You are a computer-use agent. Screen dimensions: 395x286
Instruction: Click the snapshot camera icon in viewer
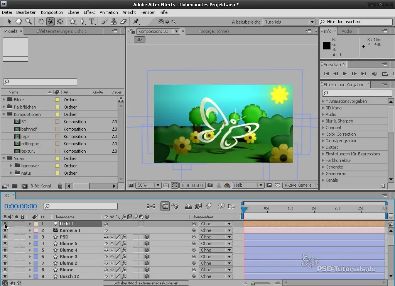click(x=210, y=185)
